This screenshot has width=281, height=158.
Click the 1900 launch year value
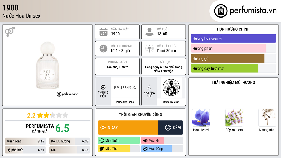(x=115, y=34)
